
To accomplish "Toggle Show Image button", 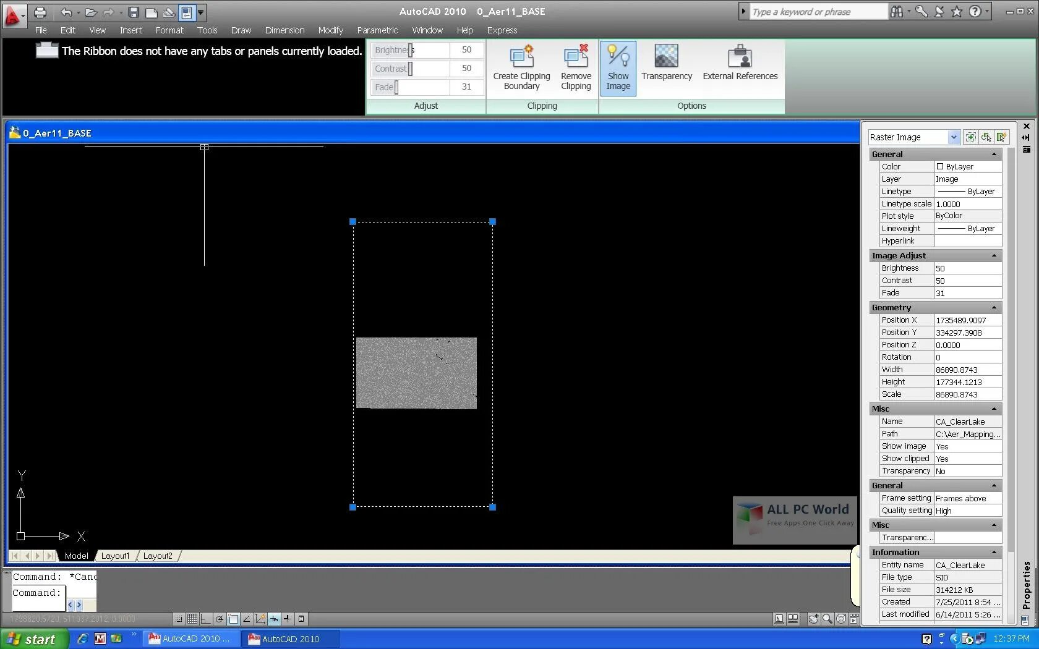I will click(x=618, y=68).
